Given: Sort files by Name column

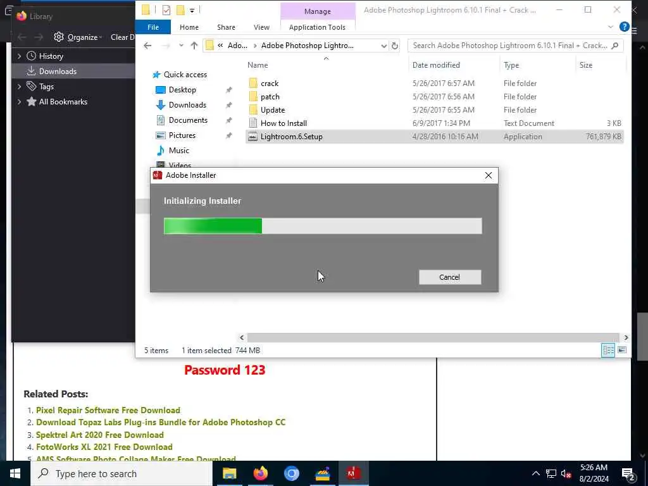Looking at the screenshot, I should click(258, 65).
